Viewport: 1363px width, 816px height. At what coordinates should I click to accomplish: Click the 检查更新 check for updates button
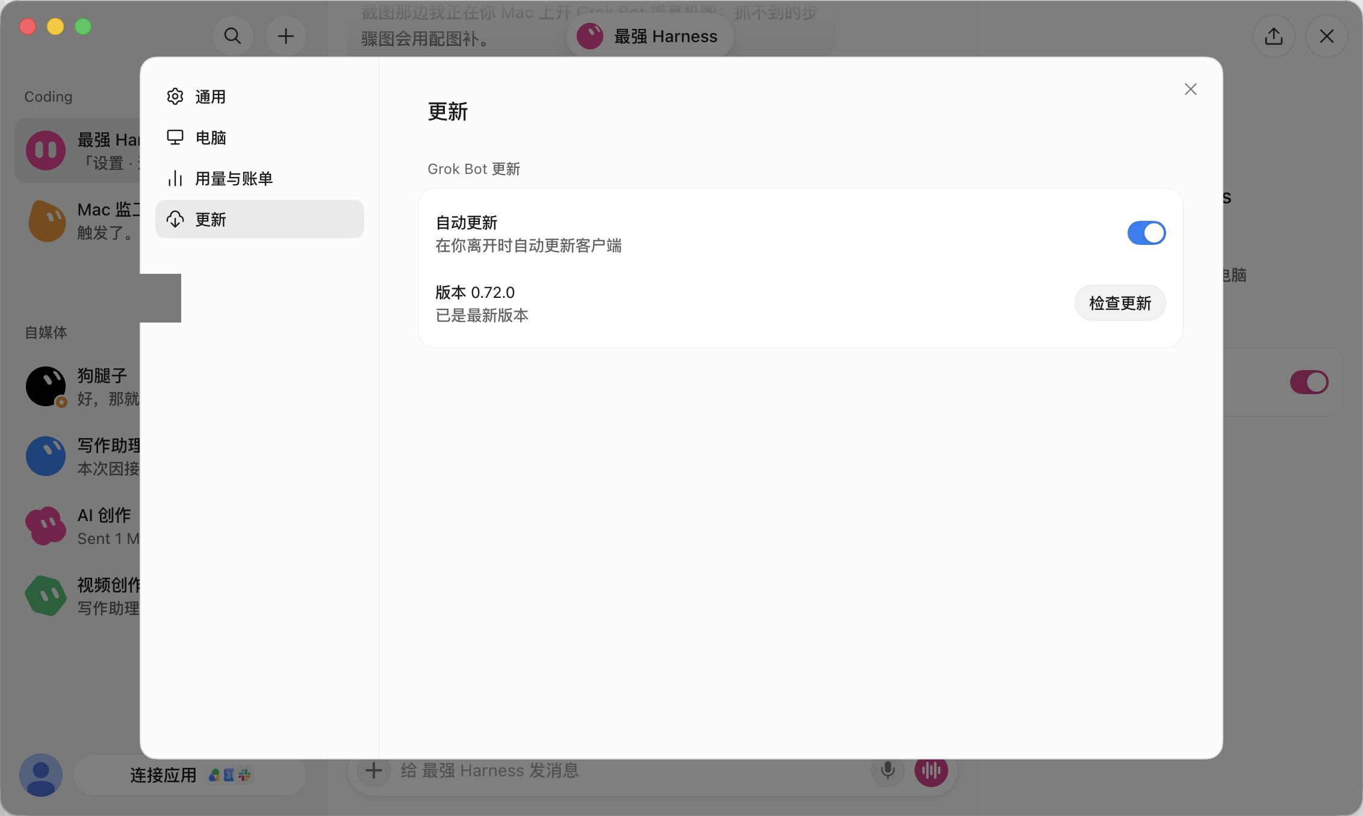coord(1120,303)
